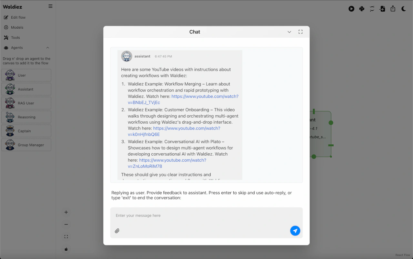Toggle the chat fullscreen view
This screenshot has width=413, height=259.
[x=300, y=32]
